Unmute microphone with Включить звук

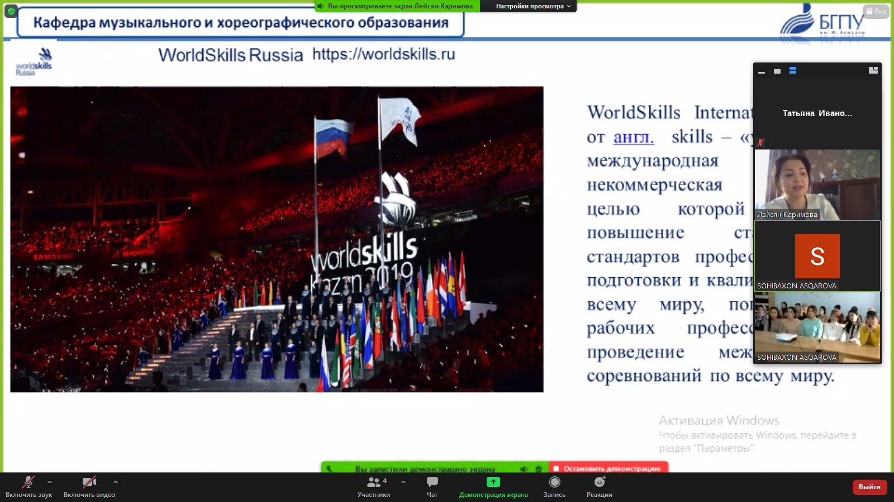click(28, 486)
